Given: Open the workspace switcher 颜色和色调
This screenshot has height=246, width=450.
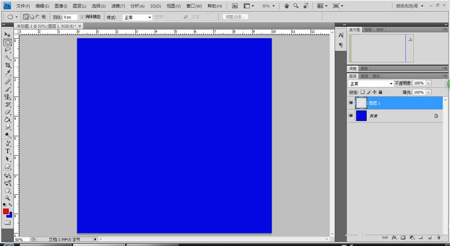Looking at the screenshot, I should click(409, 6).
